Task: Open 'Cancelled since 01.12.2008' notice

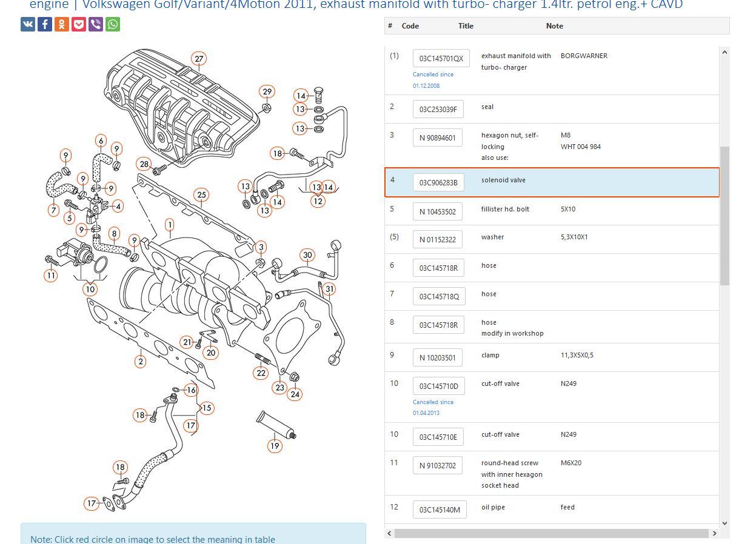Action: point(433,80)
